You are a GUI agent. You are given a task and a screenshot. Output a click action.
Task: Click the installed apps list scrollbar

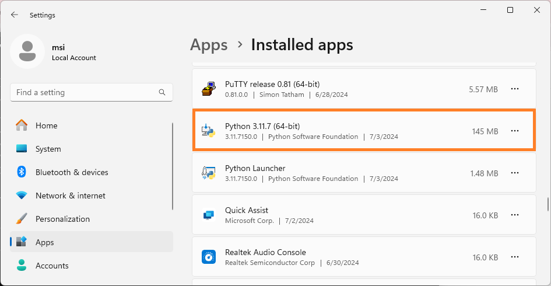548,205
